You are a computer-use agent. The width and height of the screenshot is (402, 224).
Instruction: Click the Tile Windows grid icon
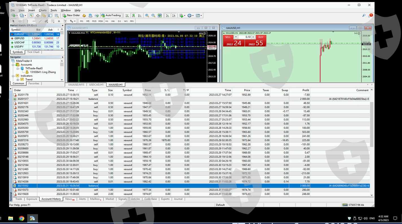[160, 16]
